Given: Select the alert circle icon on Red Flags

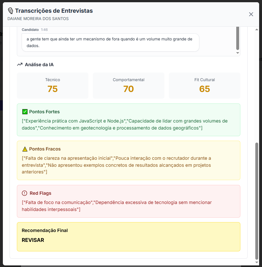Looking at the screenshot, I should coord(24,193).
